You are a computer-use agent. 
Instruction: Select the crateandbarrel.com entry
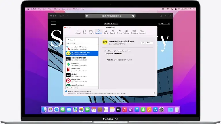(82, 59)
